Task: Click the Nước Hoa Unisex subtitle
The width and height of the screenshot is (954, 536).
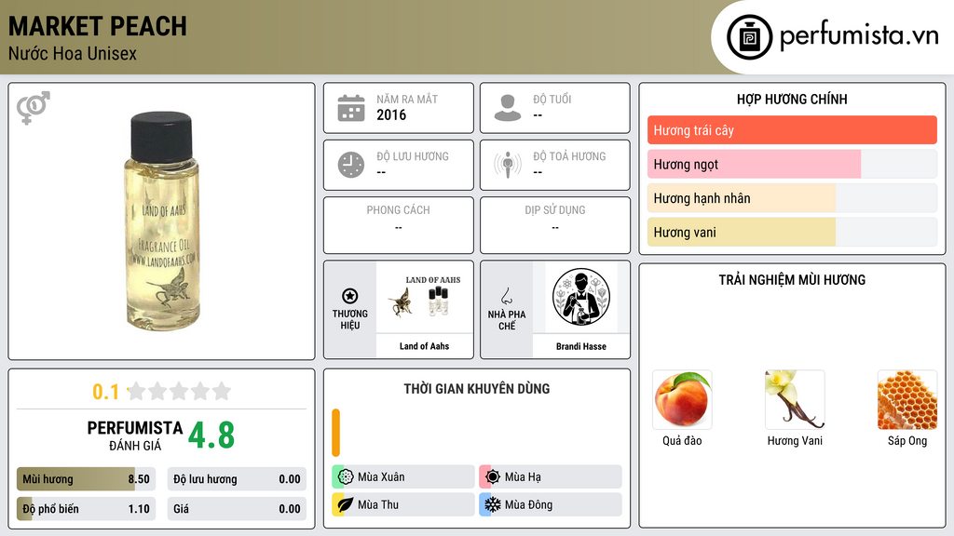Action: click(73, 53)
